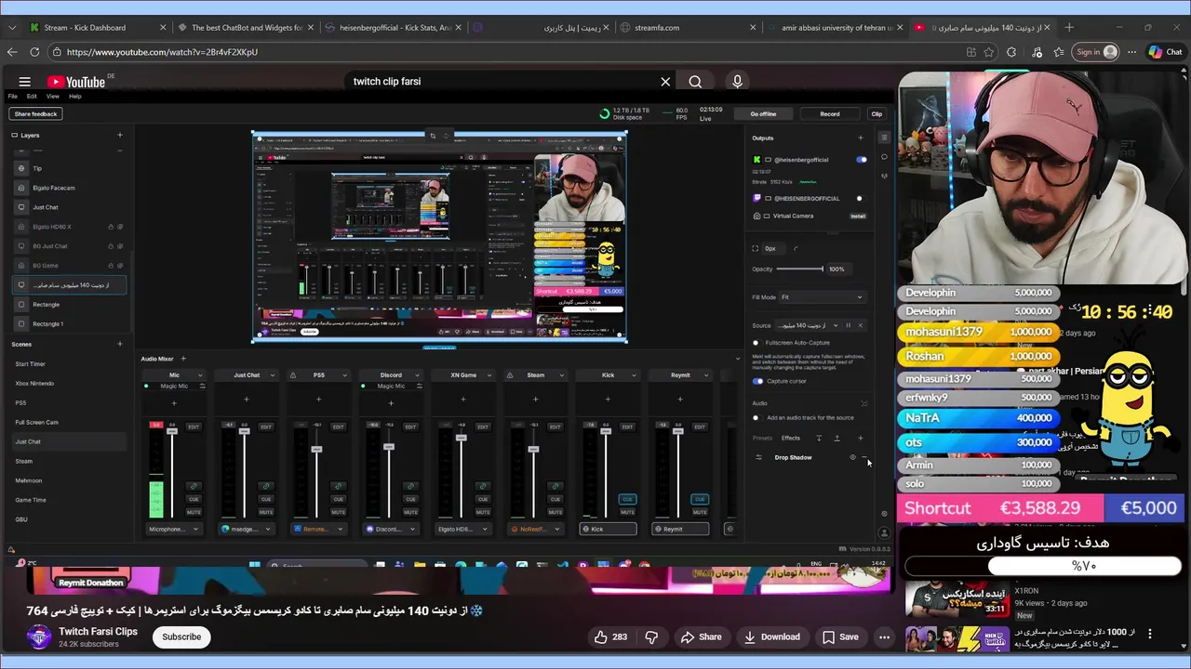The image size is (1191, 669).
Task: Open the chat bubble icon in Meld right sidebar
Action: pyautogui.click(x=884, y=157)
